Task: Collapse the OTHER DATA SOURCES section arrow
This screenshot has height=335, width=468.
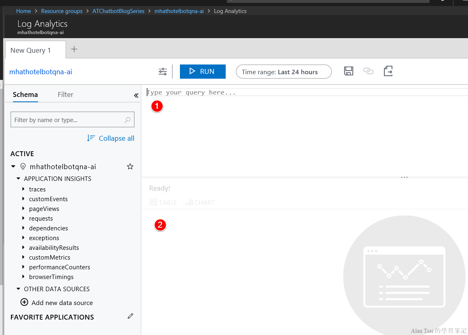Action: (18, 289)
